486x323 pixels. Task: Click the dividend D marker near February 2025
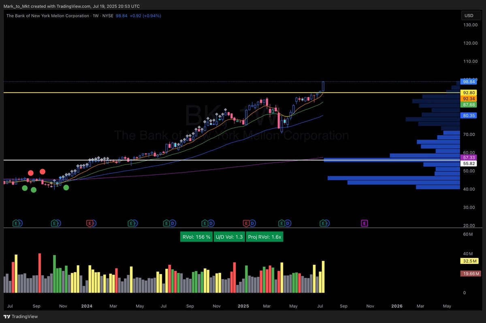(252, 223)
